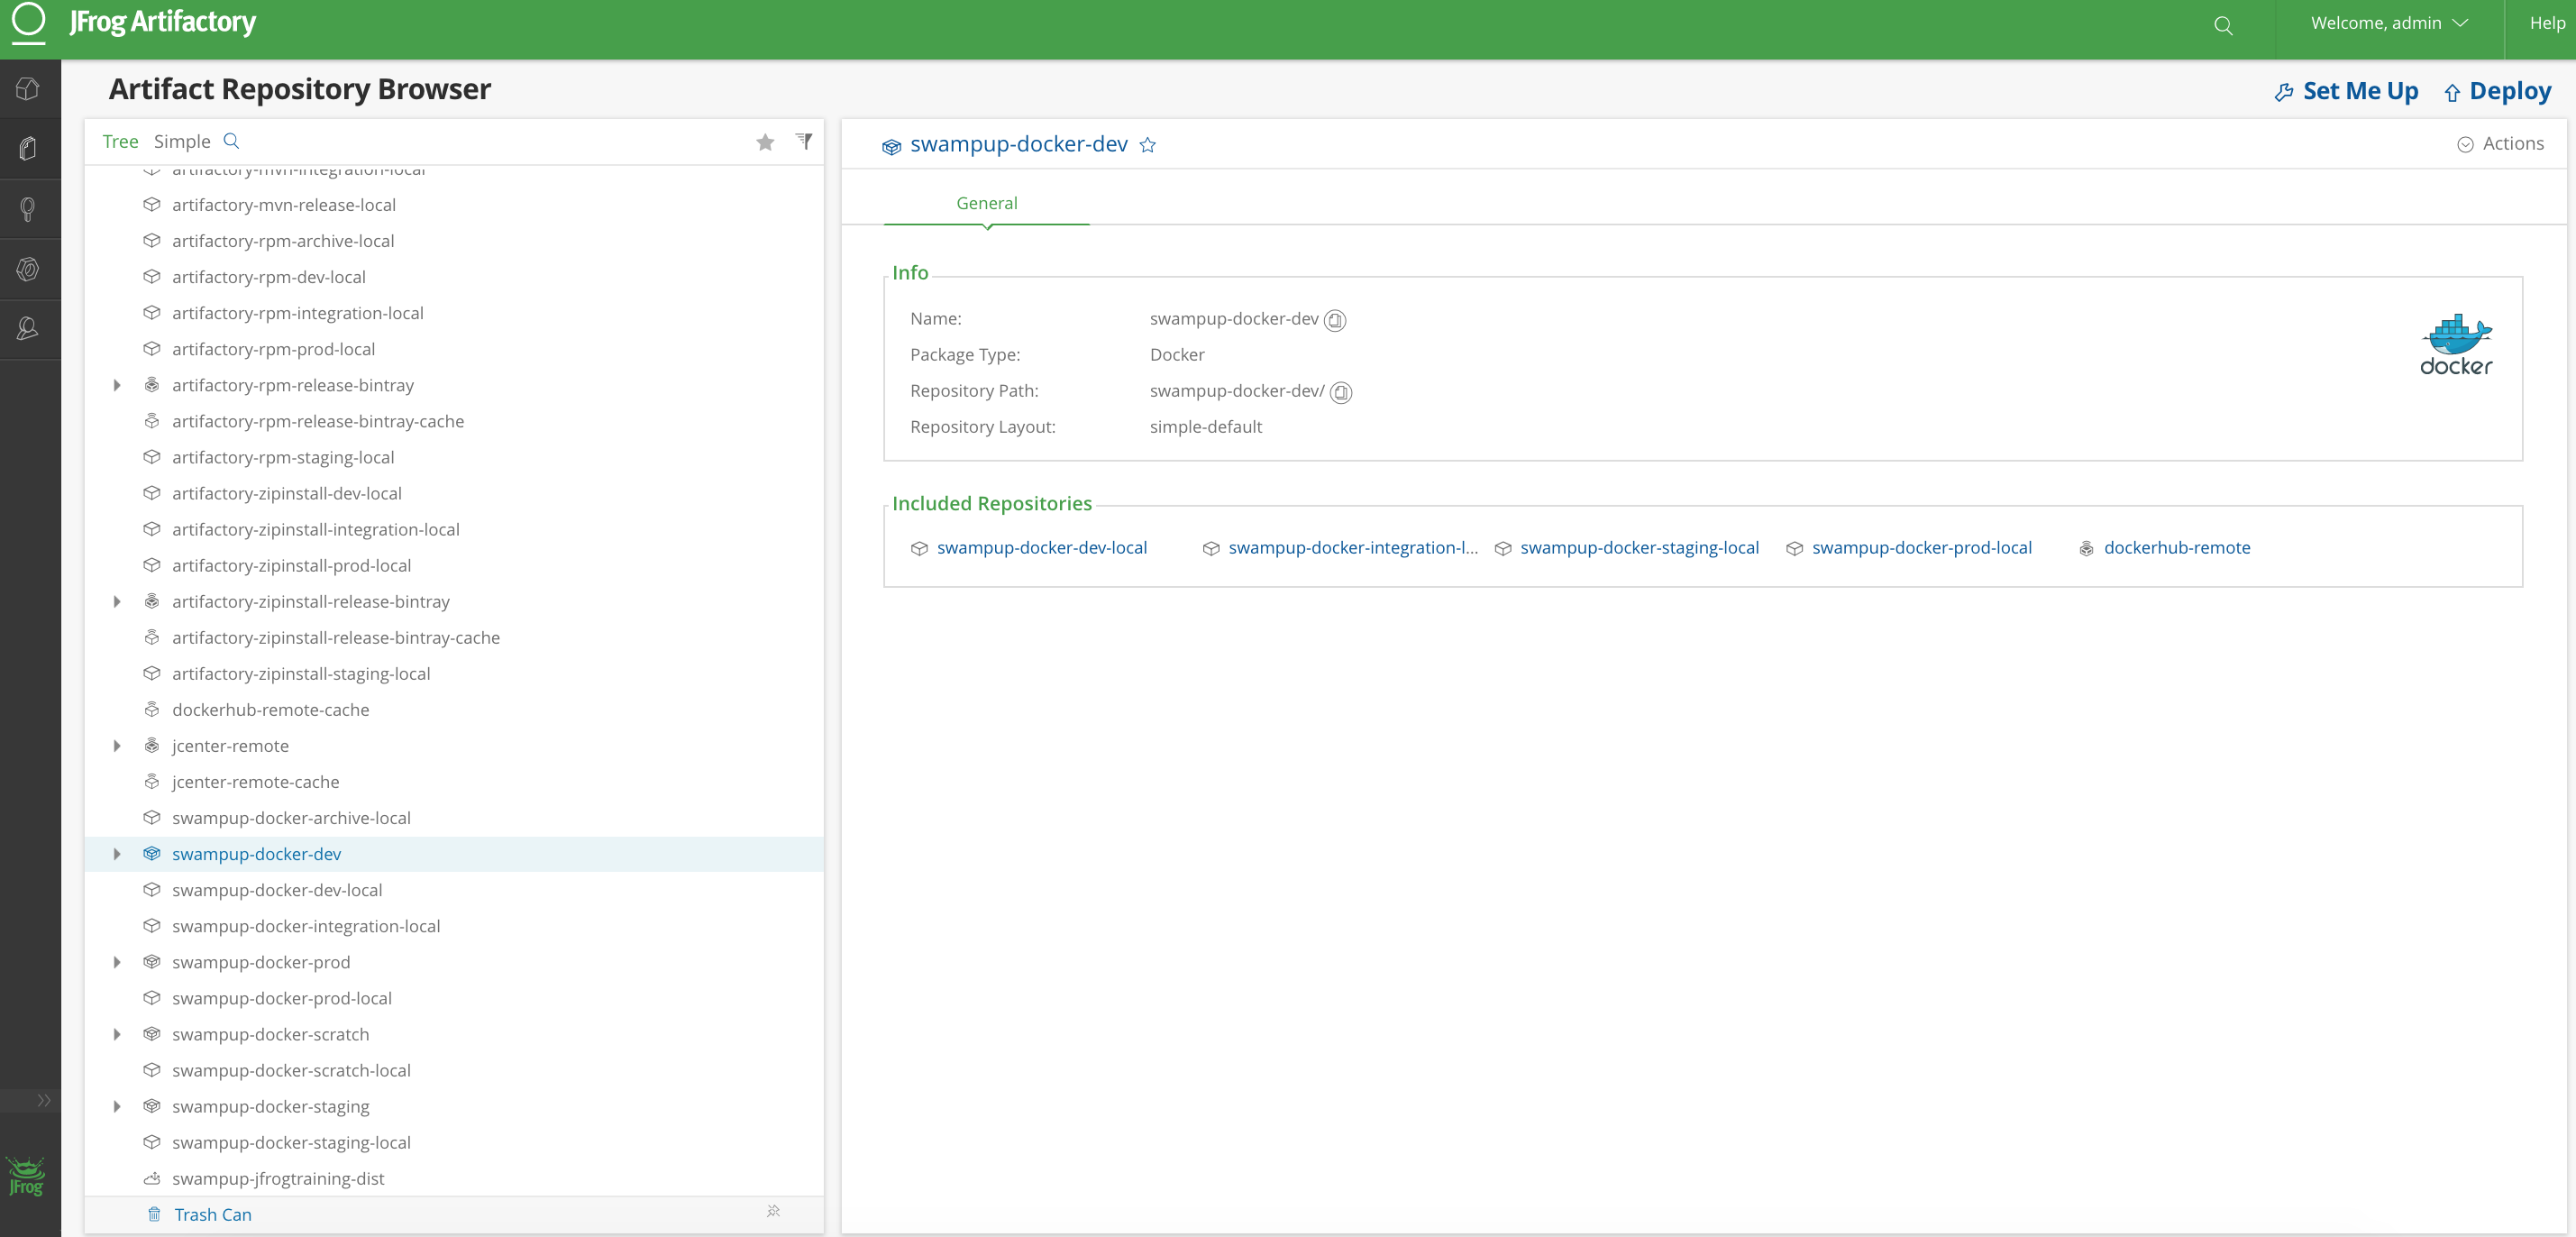Open swampup-docker-staging-local included repository link

click(x=1639, y=548)
